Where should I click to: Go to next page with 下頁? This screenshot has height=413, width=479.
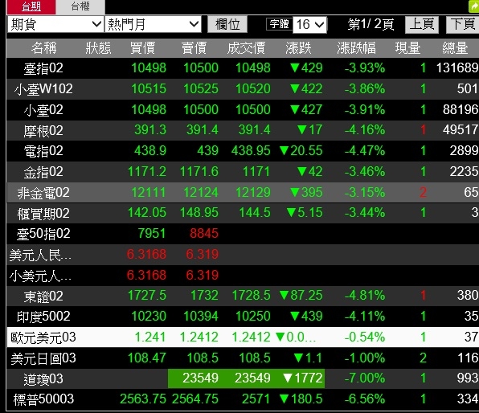tap(462, 24)
